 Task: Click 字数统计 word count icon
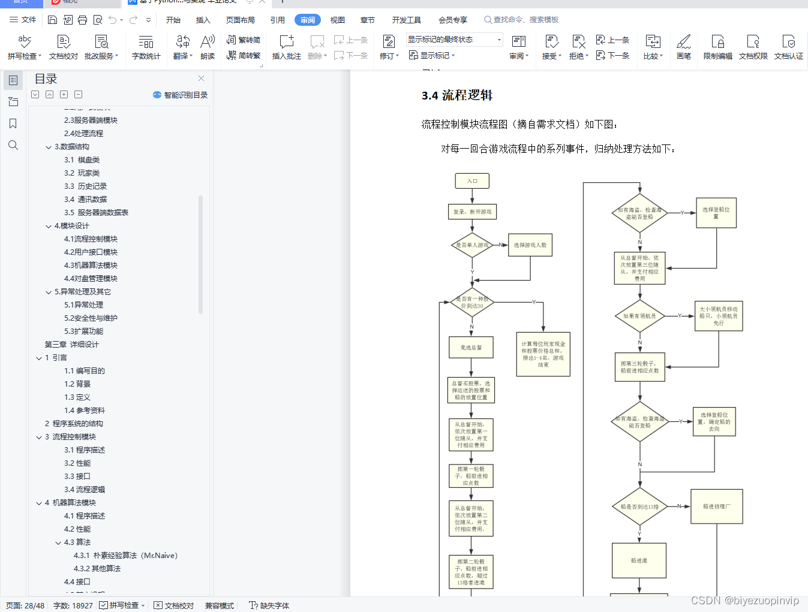coord(146,47)
